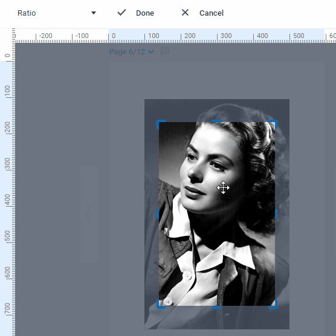Click the top-middle crop edge handle
This screenshot has height=336, width=336.
coord(217,121)
